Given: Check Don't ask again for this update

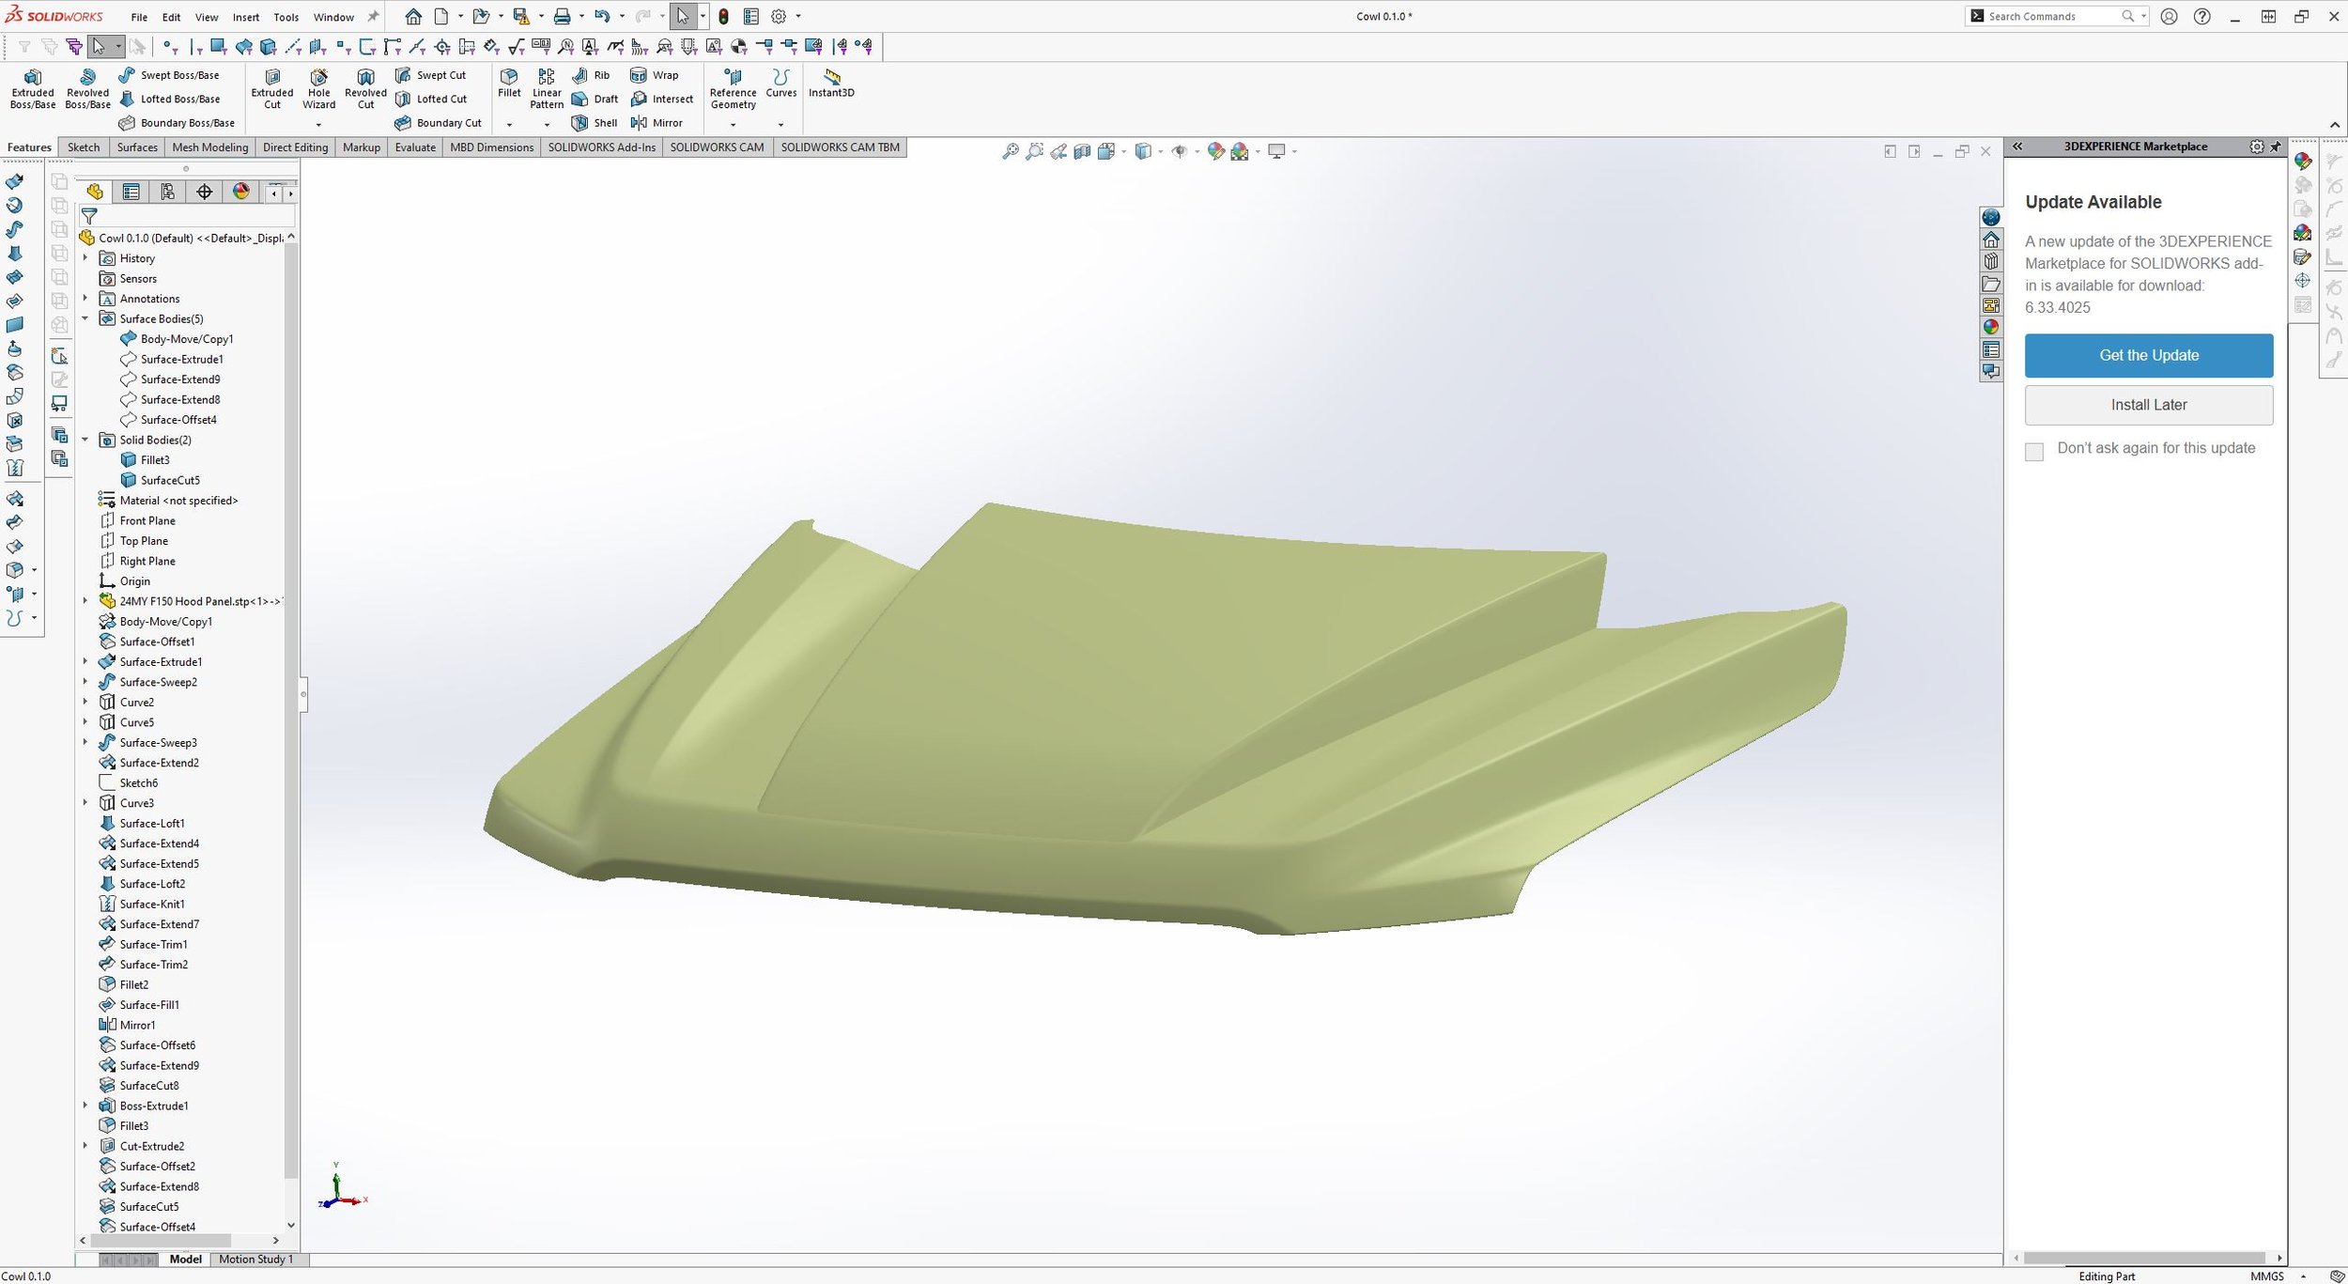Looking at the screenshot, I should coord(2034,452).
